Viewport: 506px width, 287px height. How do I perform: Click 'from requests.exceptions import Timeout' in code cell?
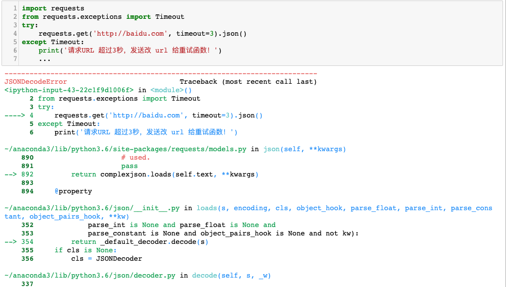pyautogui.click(x=103, y=17)
